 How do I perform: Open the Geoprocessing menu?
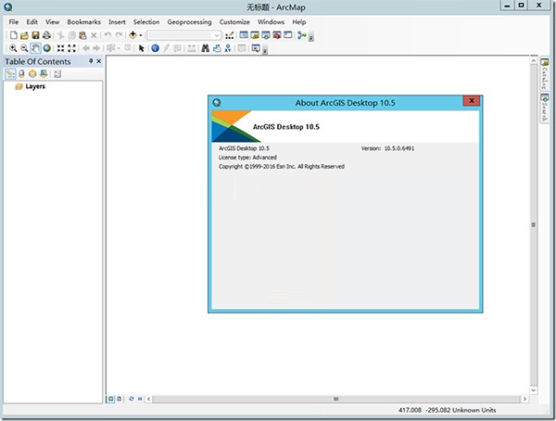189,22
